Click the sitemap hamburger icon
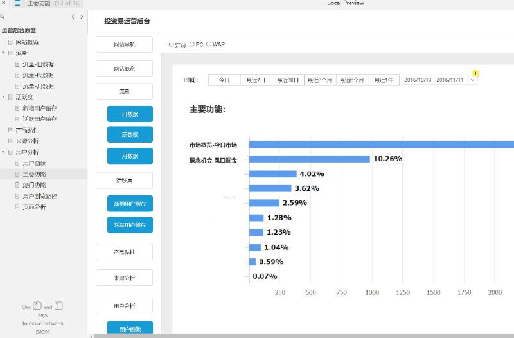 pyautogui.click(x=19, y=3)
